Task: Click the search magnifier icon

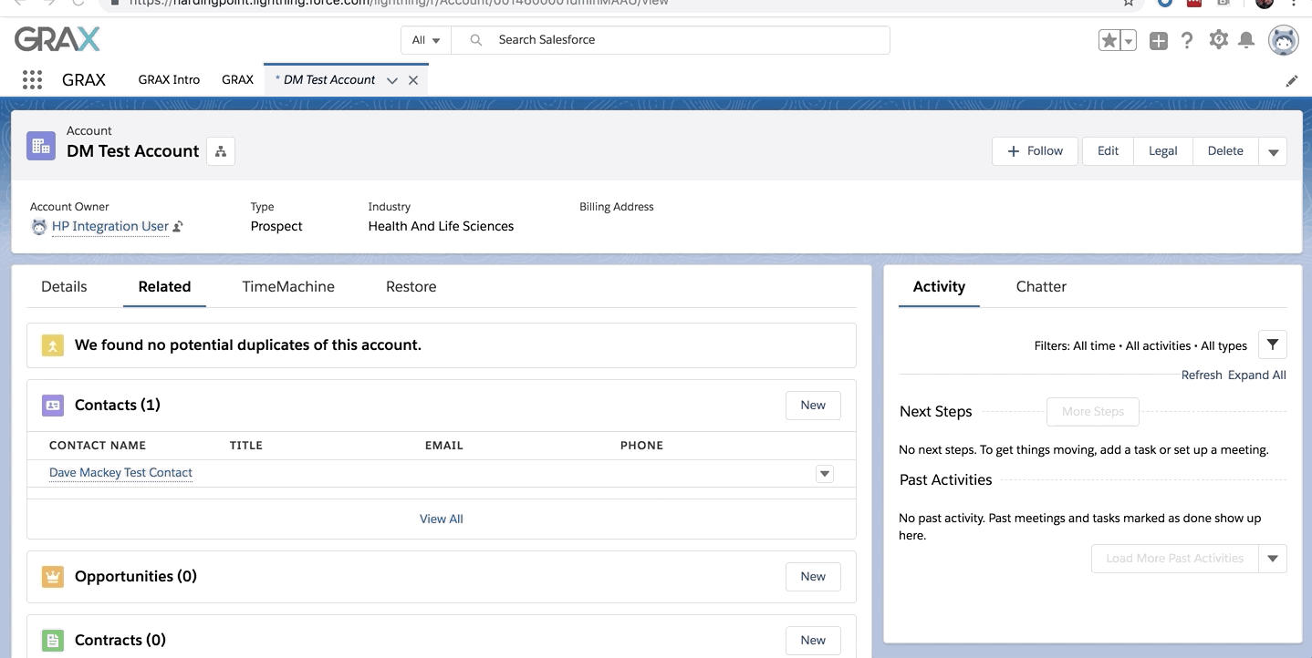Action: pyautogui.click(x=476, y=40)
